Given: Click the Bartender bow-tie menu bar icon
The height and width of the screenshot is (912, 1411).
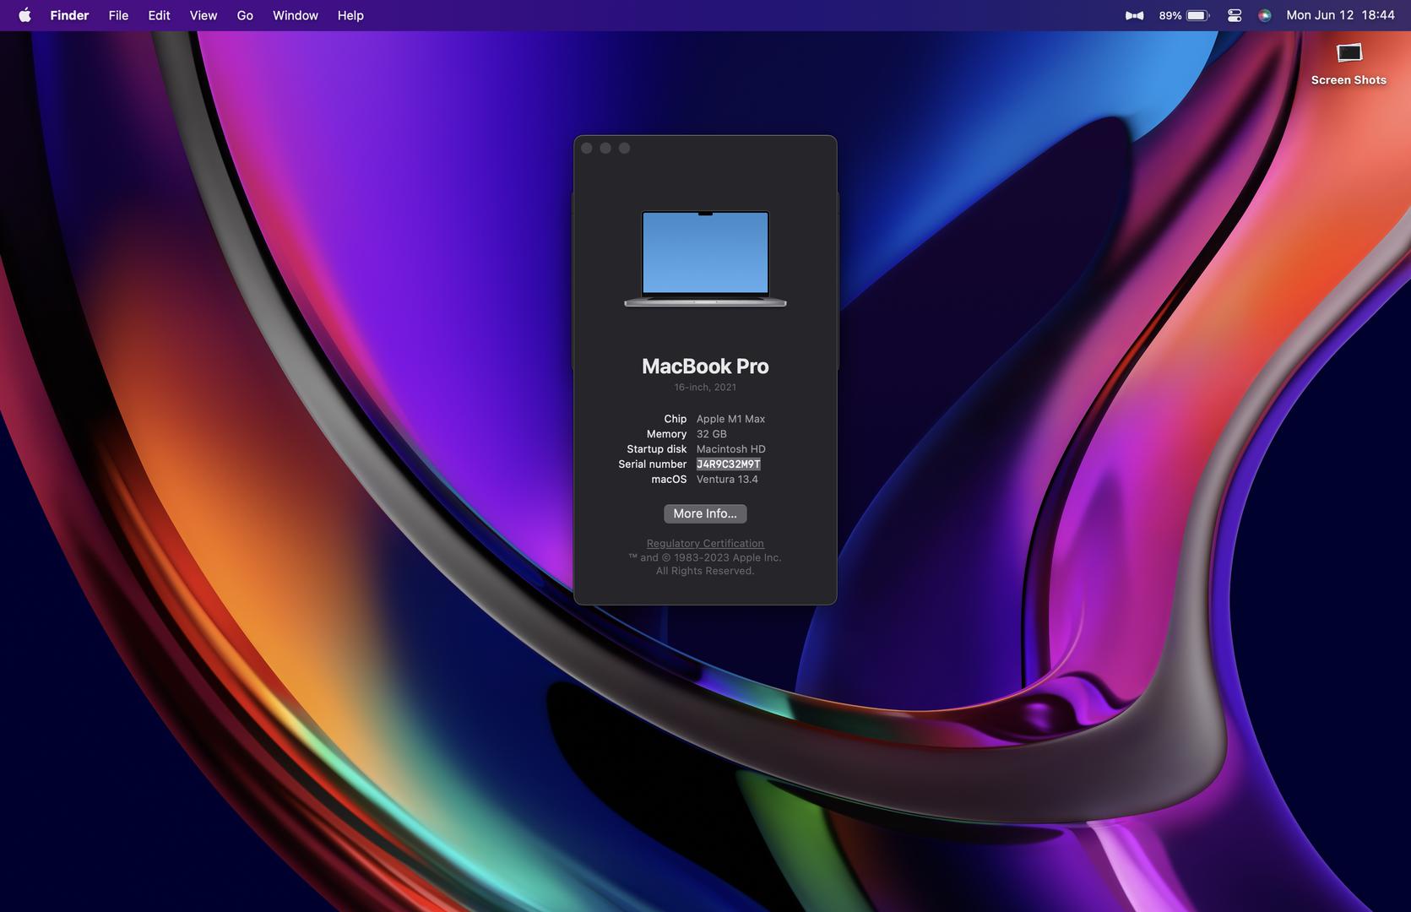Looking at the screenshot, I should (x=1134, y=15).
